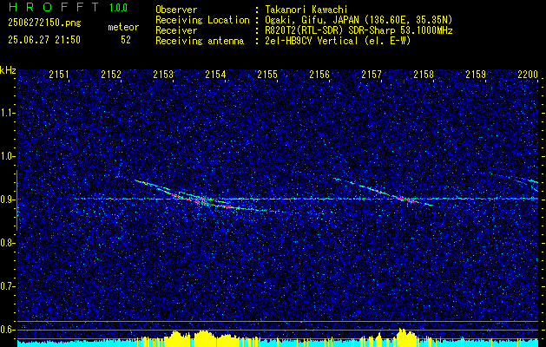The height and width of the screenshot is (347, 546).
Task: Click the 2159 time marker
Action: coord(476,75)
